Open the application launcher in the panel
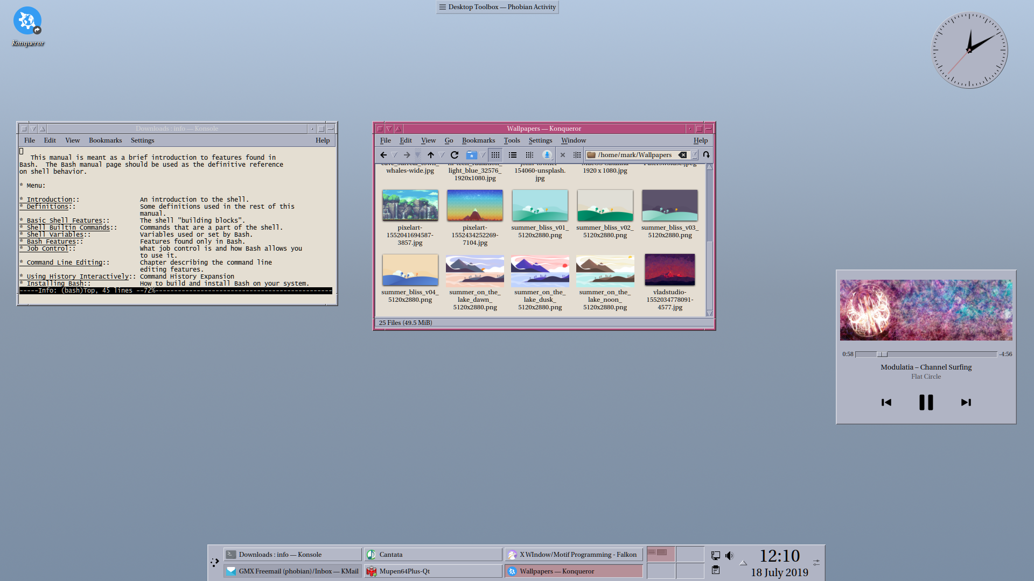1034x581 pixels. pos(215,563)
